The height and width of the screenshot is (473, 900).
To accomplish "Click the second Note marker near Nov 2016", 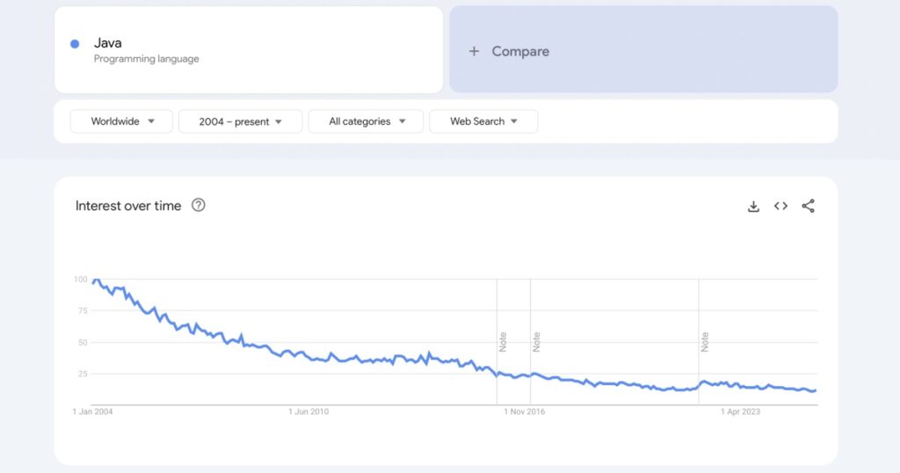I will pos(536,341).
